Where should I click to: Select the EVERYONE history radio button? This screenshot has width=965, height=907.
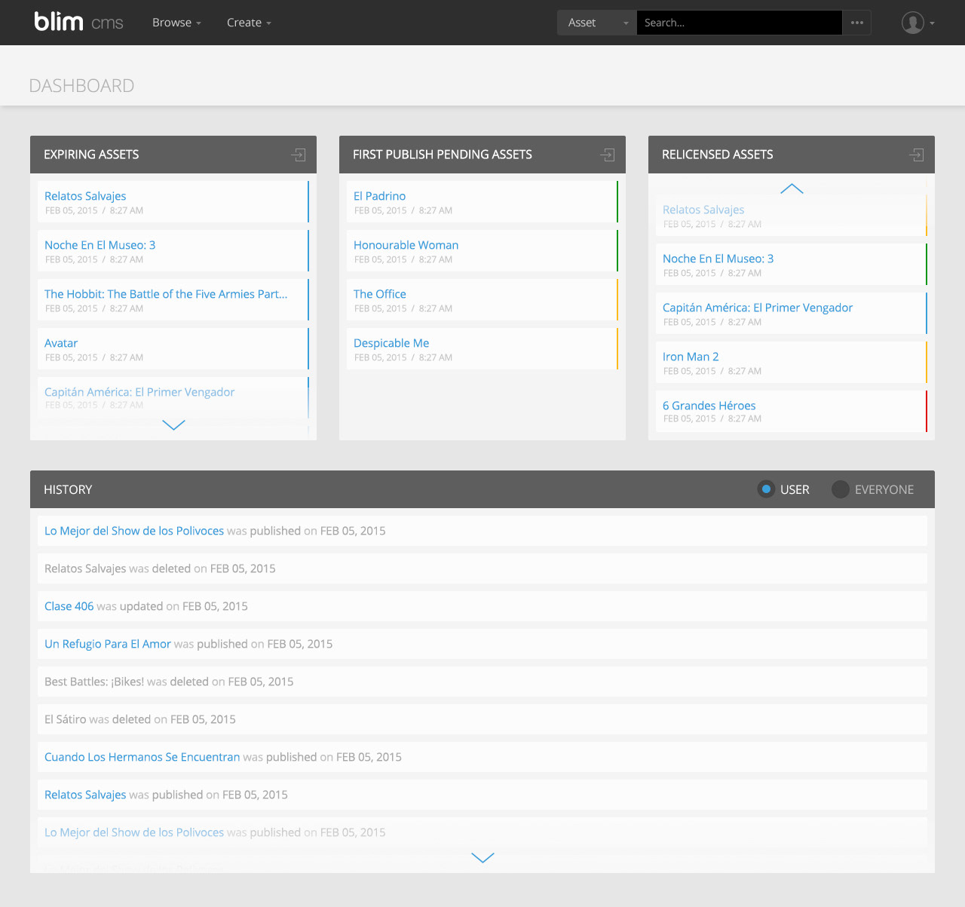click(x=840, y=489)
